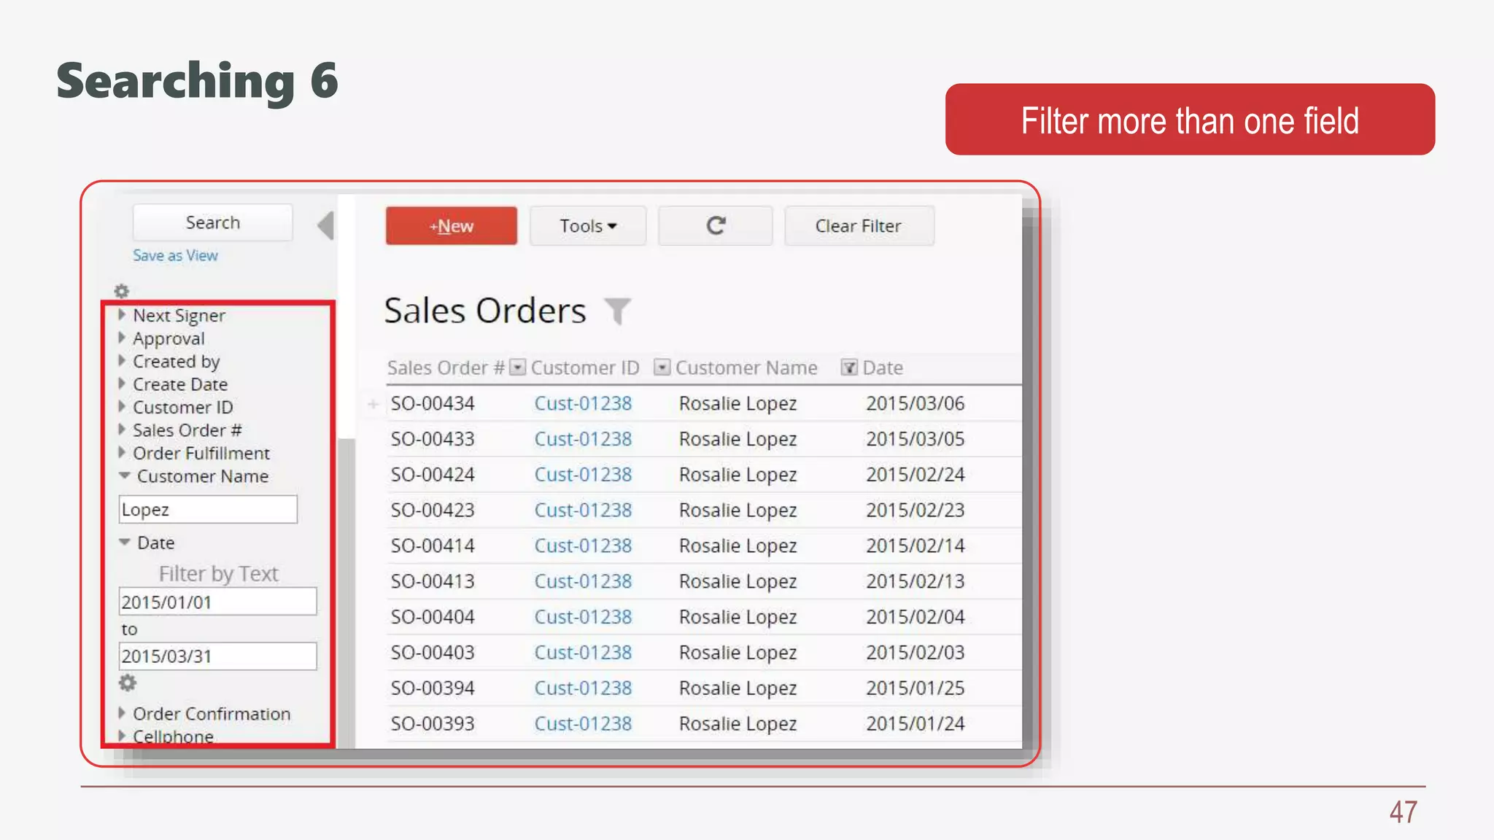Open Customer Name column dropdown icon
1494x840 pixels.
[662, 367]
